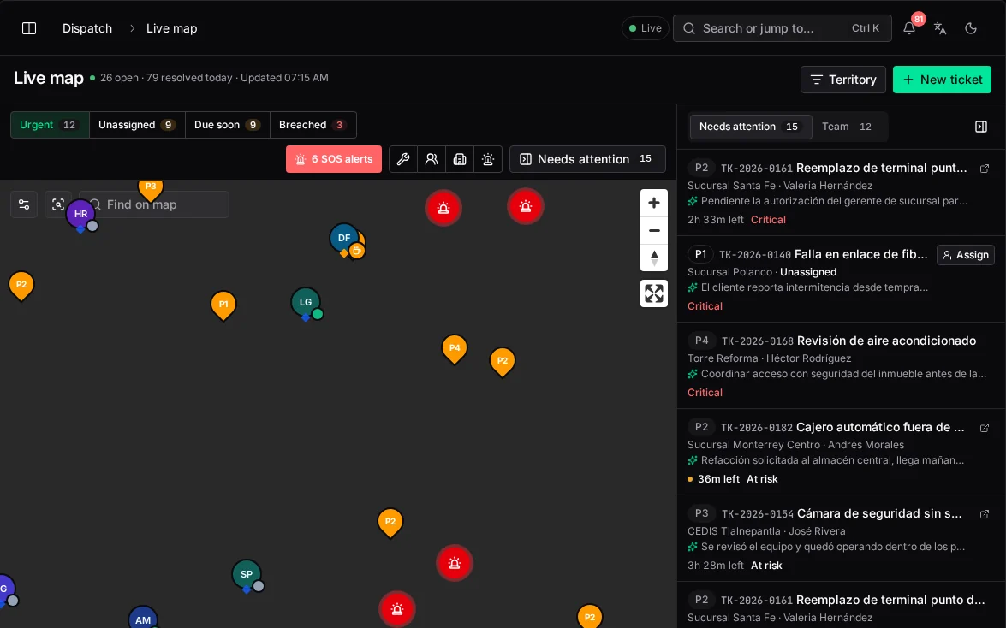Open external link icon beside Reemplazo de terminal punt...
The image size is (1006, 628).
[x=985, y=169]
